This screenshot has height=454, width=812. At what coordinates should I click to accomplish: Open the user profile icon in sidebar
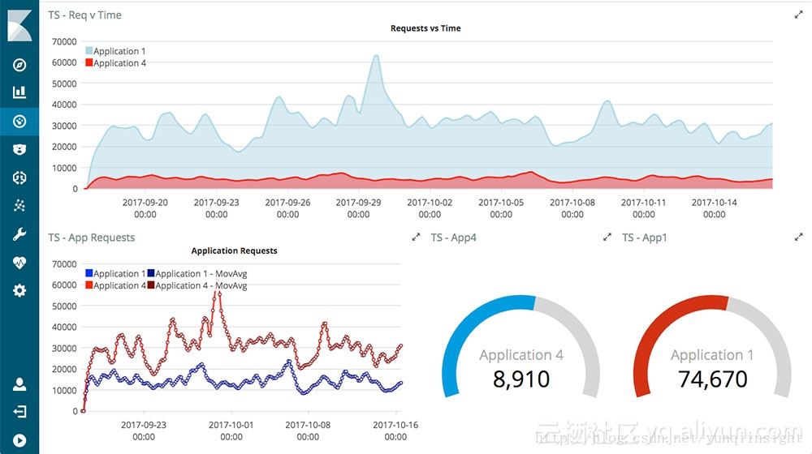click(19, 384)
